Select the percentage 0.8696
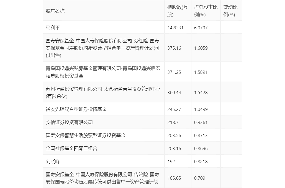Image resolution: width=285 pixels, height=188 pixels. (x=201, y=148)
